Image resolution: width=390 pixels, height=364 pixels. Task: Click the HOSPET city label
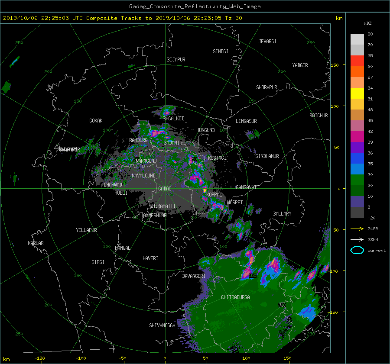(x=235, y=203)
